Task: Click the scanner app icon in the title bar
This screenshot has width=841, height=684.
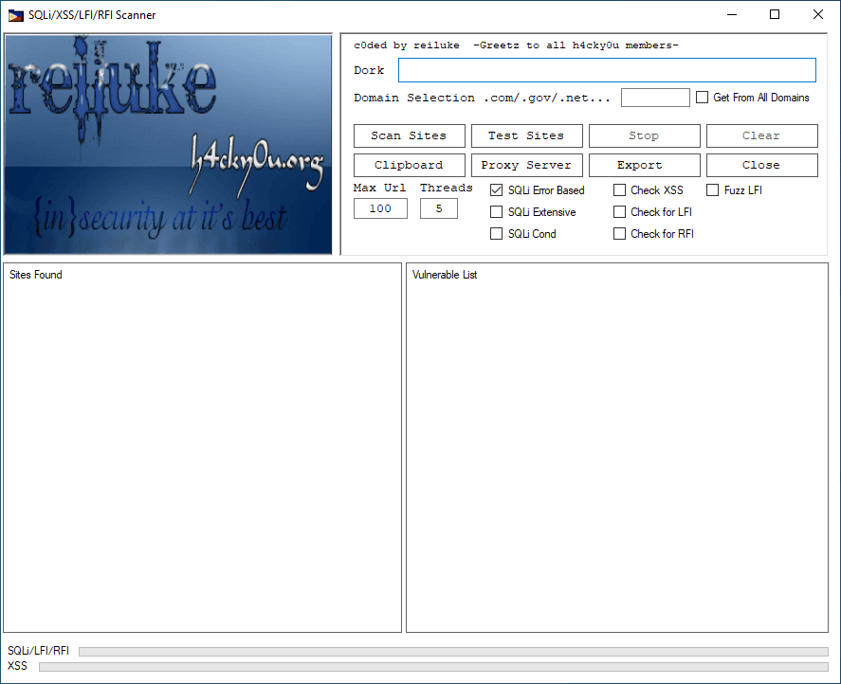Action: click(15, 15)
